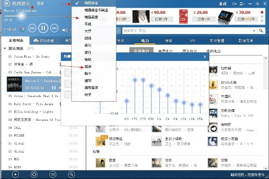Click the ¥29.00 red memory card ad
Viewport: 269px width, 179px height.
(183, 17)
